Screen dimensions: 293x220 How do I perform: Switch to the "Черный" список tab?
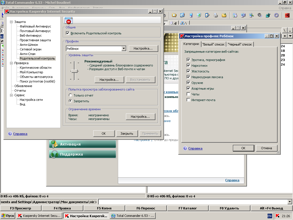240,44
